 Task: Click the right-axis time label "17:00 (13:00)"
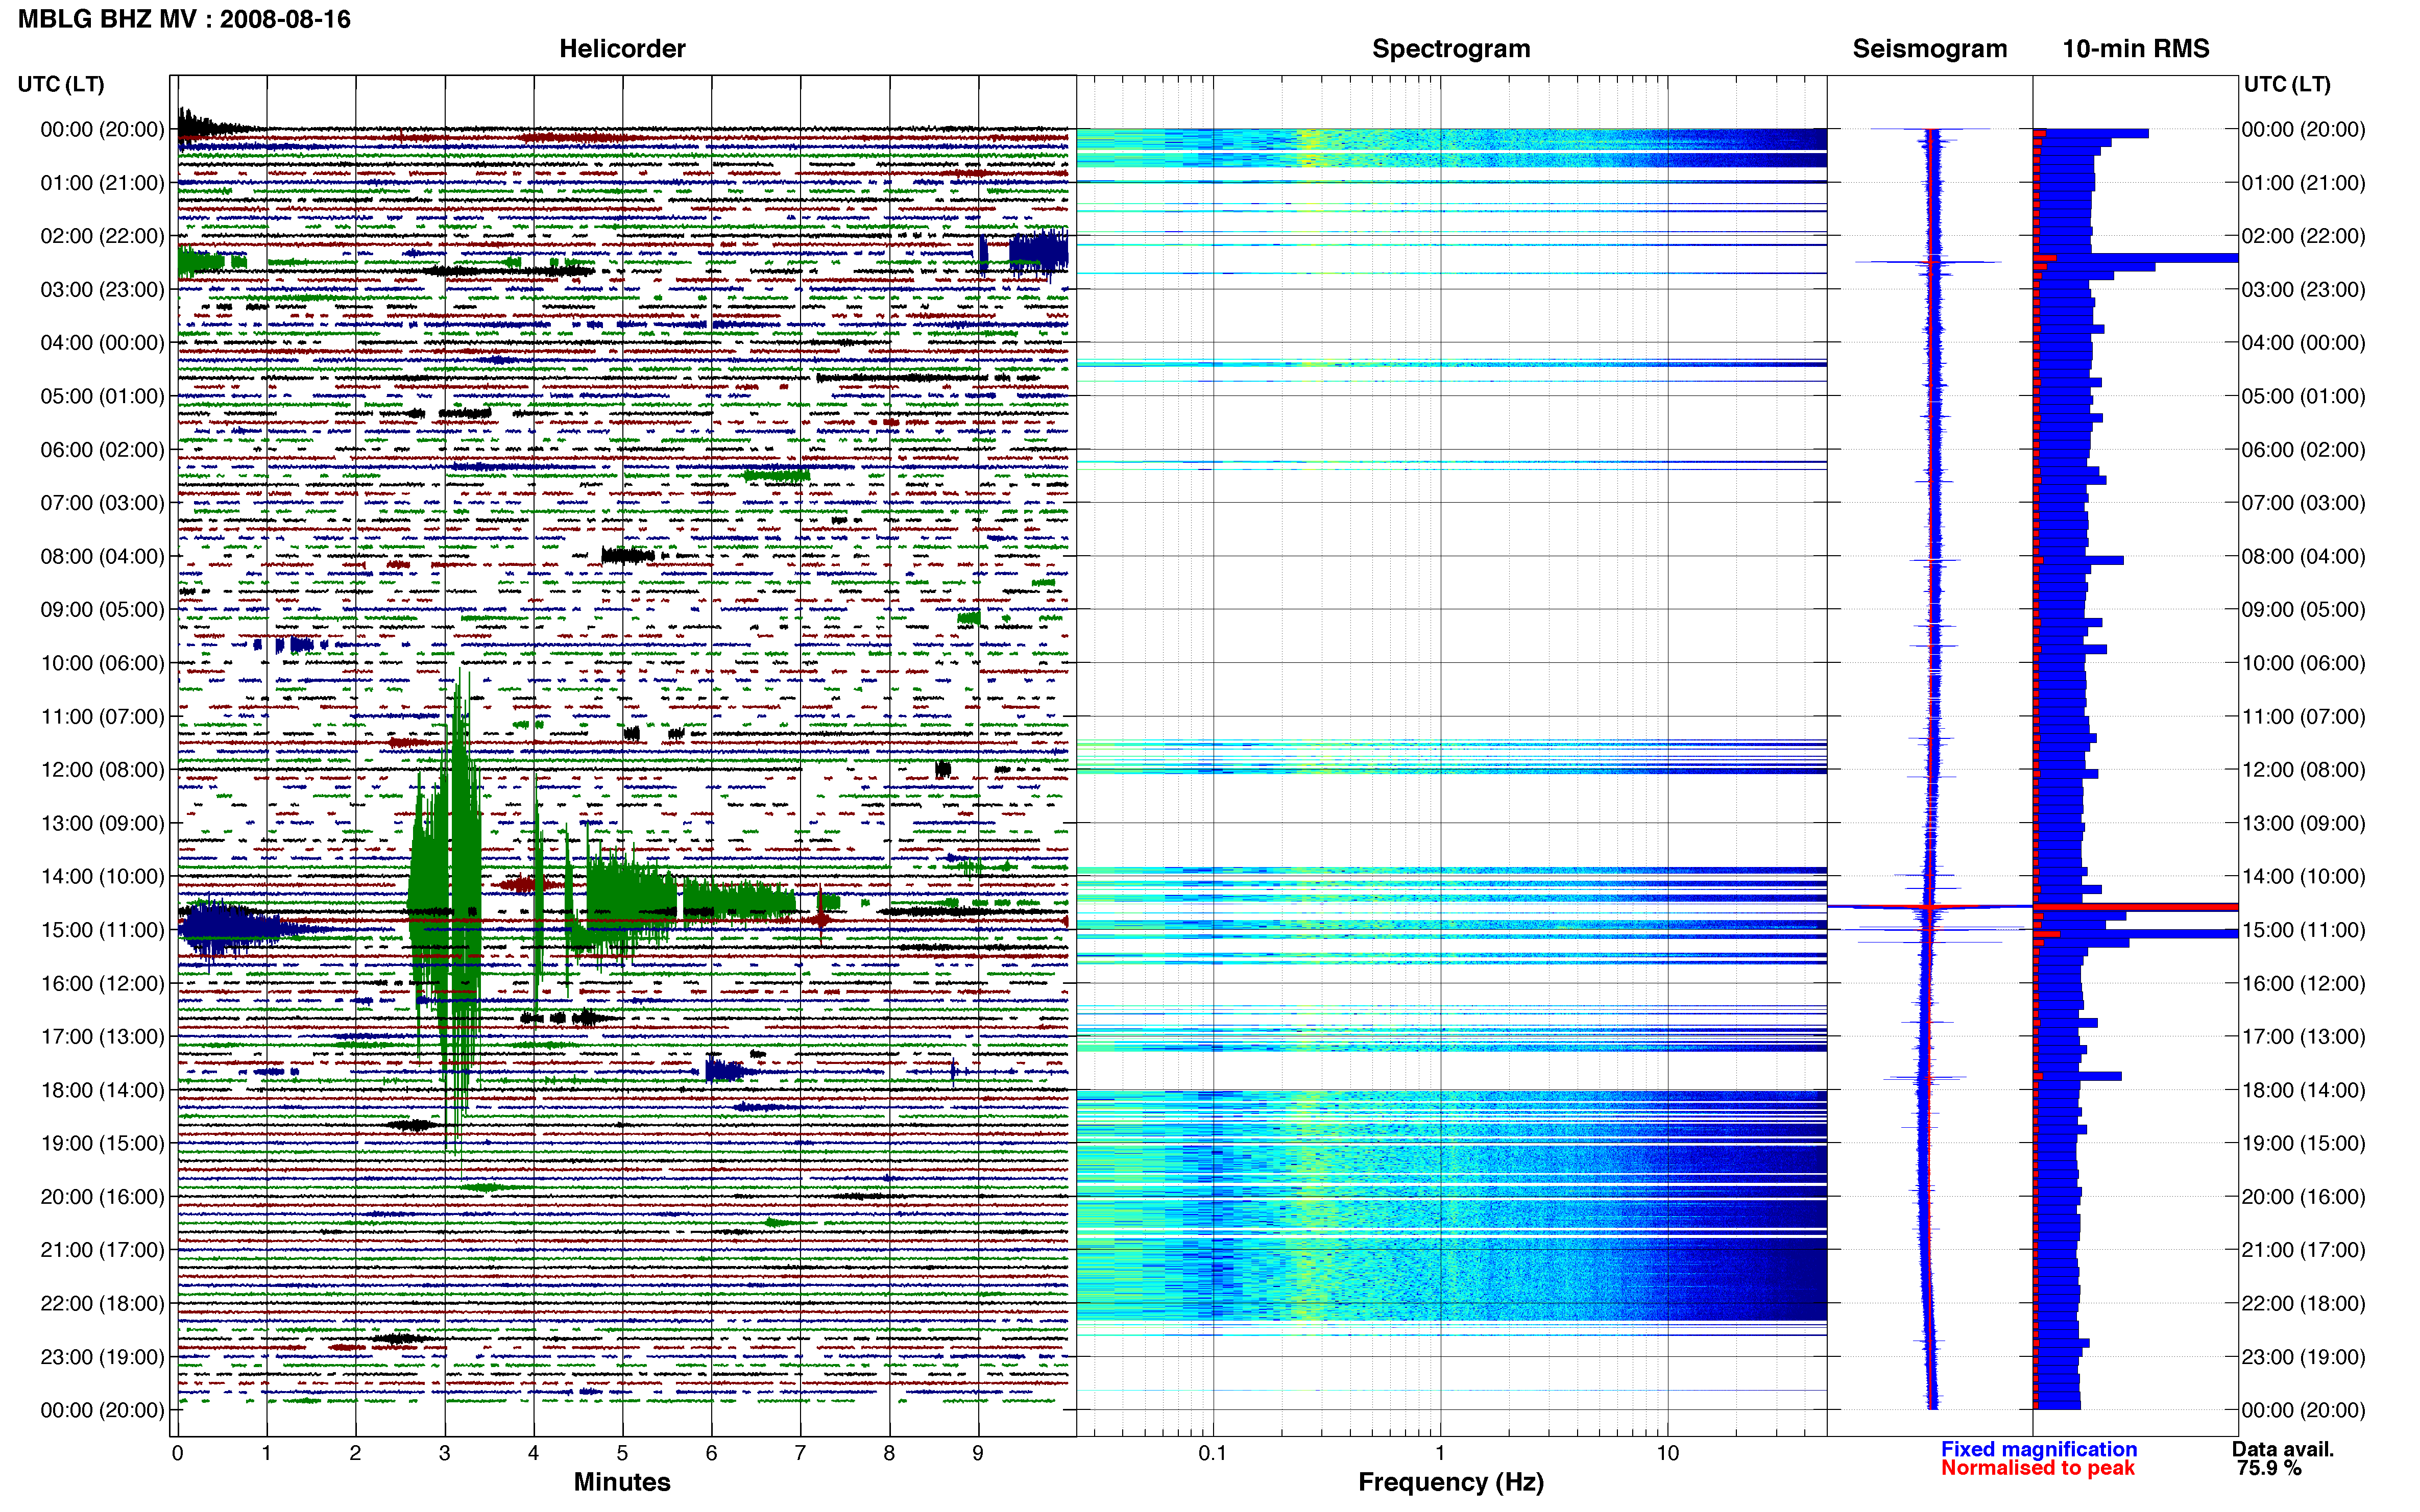click(x=2303, y=1037)
